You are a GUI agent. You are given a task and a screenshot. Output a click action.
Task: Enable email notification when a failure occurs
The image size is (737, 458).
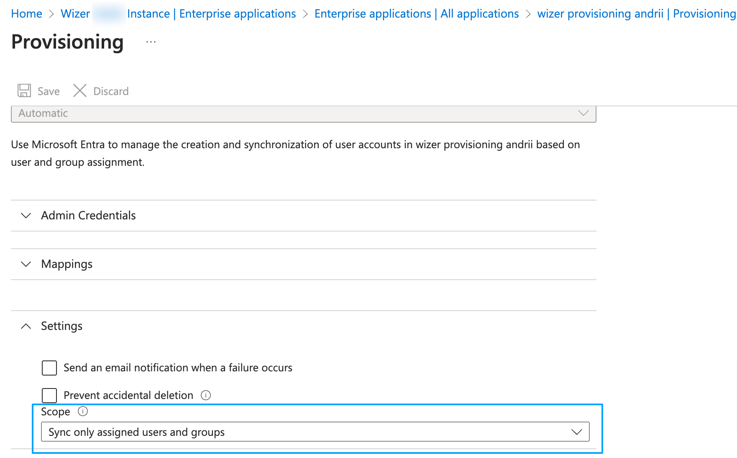point(49,368)
